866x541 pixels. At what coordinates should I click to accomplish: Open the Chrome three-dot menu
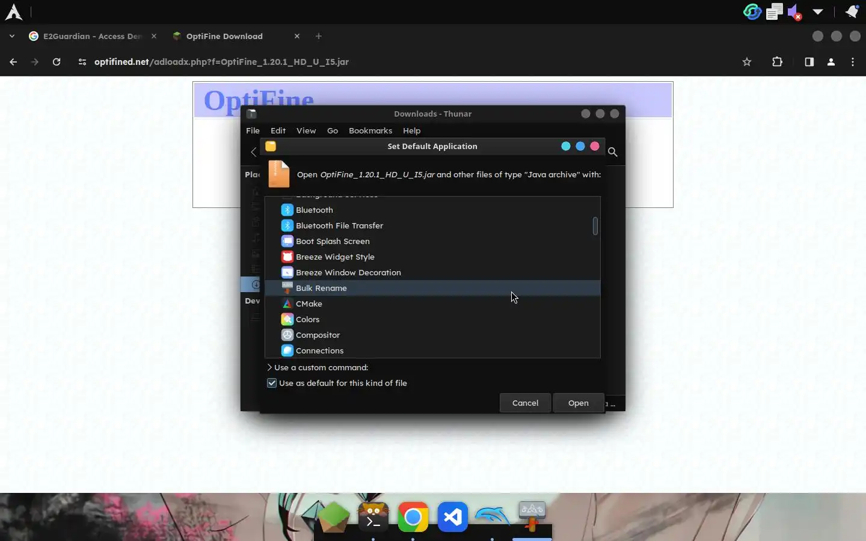click(x=853, y=62)
